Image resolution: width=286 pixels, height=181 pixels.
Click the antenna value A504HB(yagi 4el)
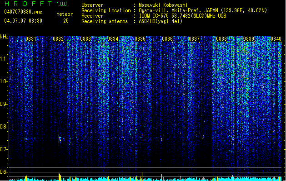coord(161,21)
